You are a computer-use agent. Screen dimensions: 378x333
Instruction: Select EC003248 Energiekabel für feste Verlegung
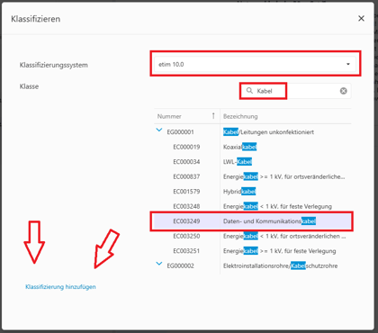[253, 206]
